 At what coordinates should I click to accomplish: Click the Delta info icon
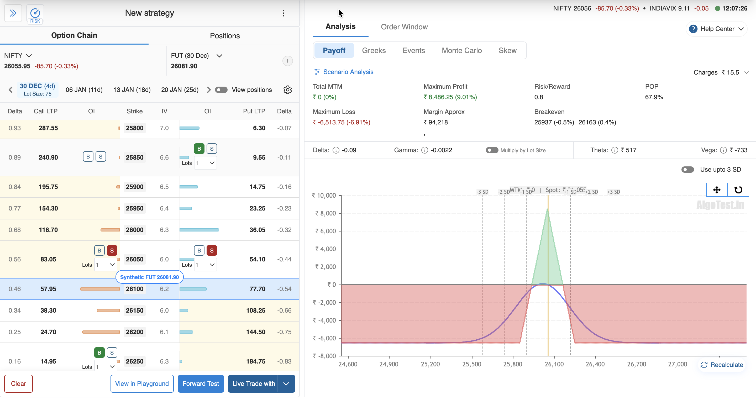[336, 150]
